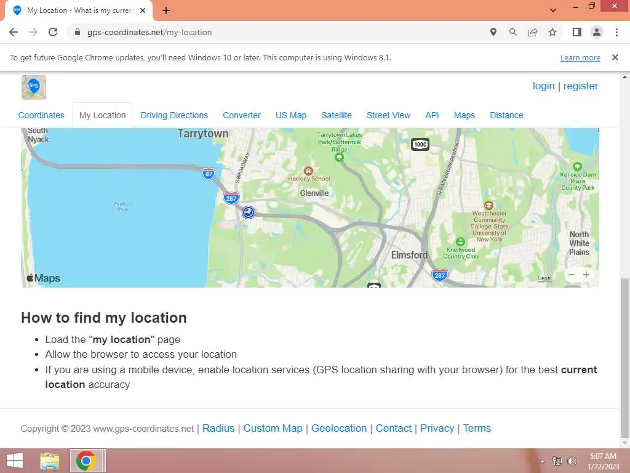
Task: Open Driving Directions tab
Action: [x=174, y=115]
